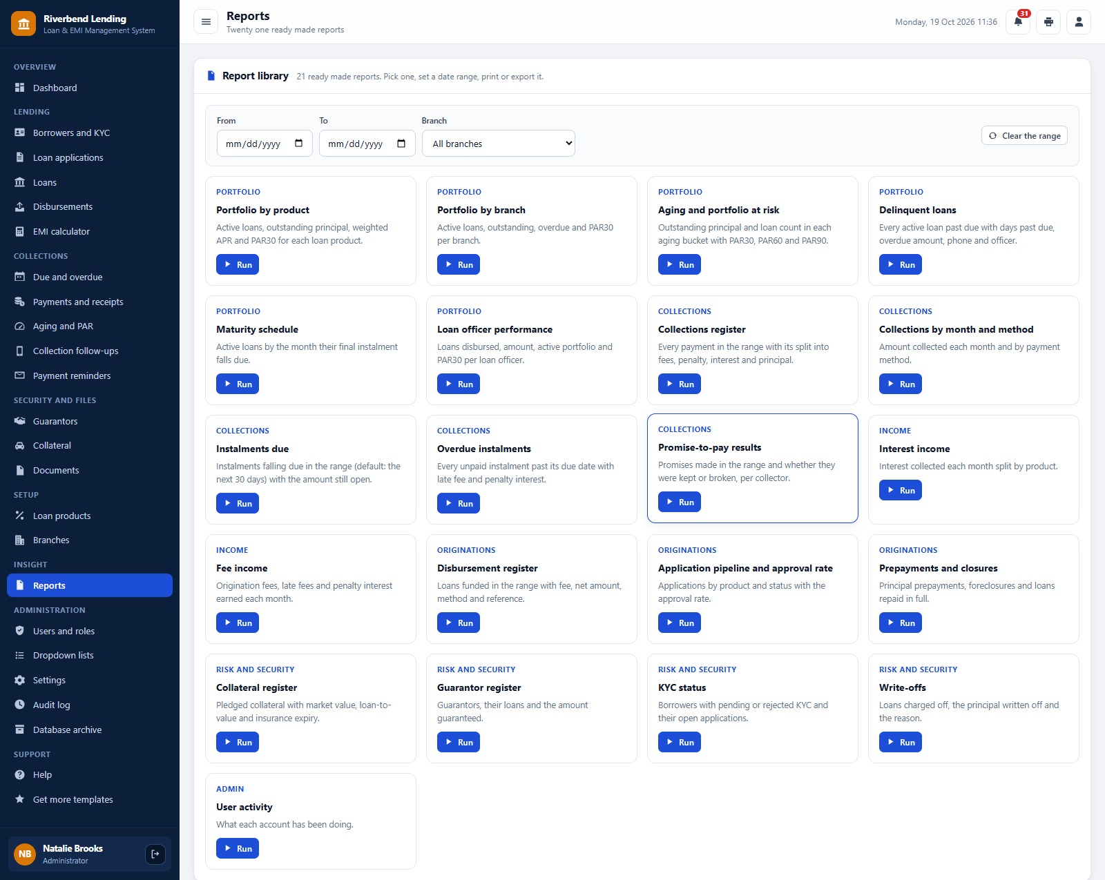Run the Delinquent loans report
This screenshot has width=1105, height=880.
click(901, 264)
